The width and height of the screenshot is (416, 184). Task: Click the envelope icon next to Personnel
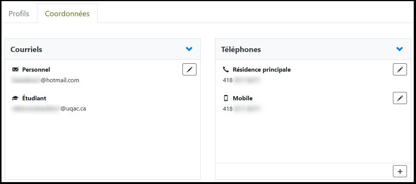(15, 70)
